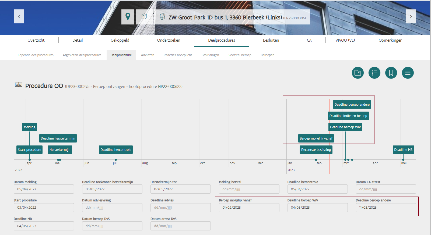Switch to the Besluiten tab
Image resolution: width=431 pixels, height=235 pixels.
point(271,40)
